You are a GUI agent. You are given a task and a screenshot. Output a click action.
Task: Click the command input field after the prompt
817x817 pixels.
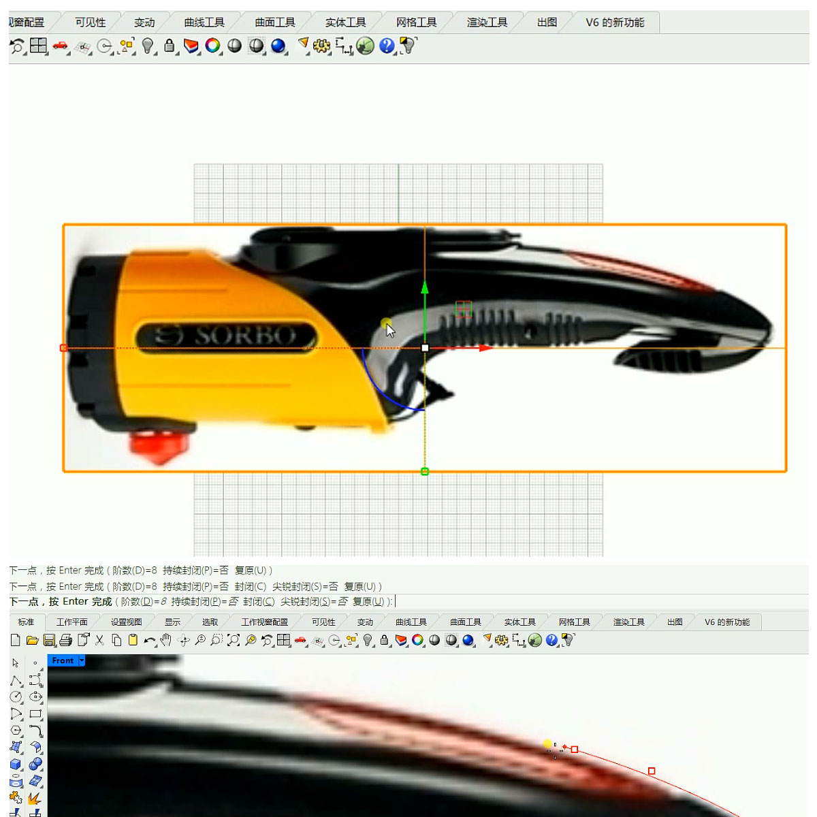[x=600, y=602]
